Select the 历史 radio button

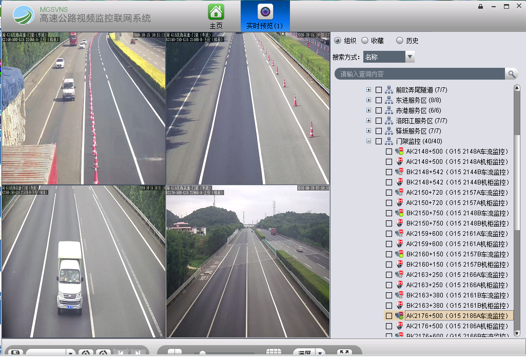(400, 41)
